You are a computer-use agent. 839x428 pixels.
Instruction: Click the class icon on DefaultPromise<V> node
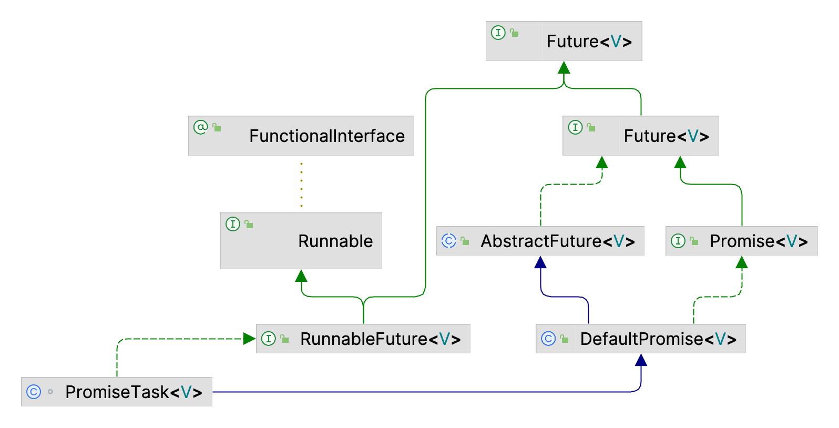click(548, 339)
